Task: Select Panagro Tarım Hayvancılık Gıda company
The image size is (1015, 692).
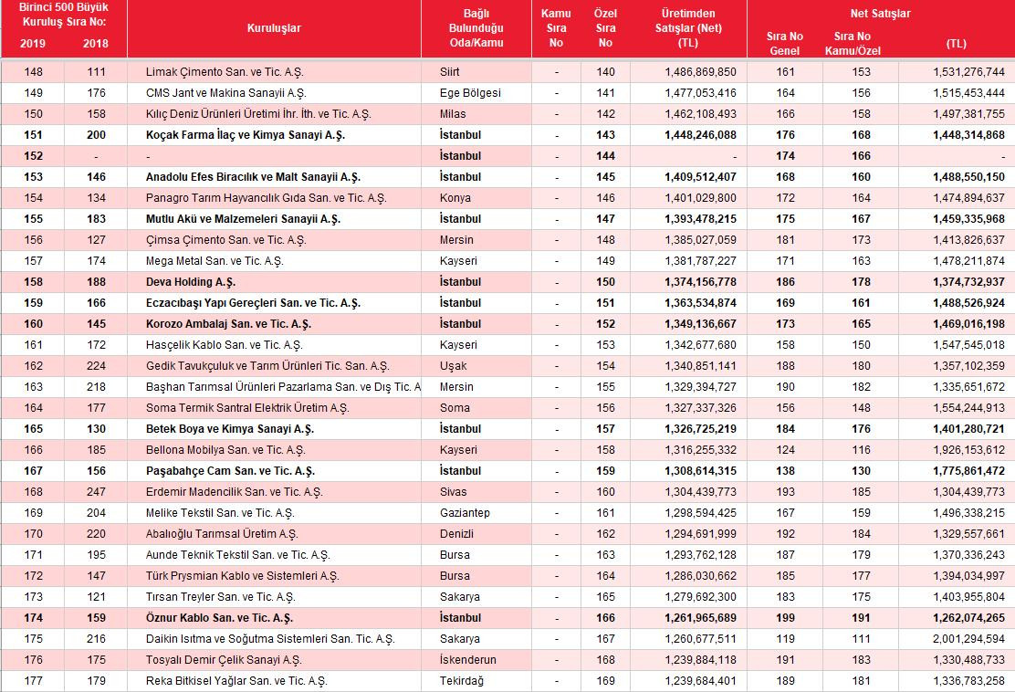Action: [x=266, y=198]
